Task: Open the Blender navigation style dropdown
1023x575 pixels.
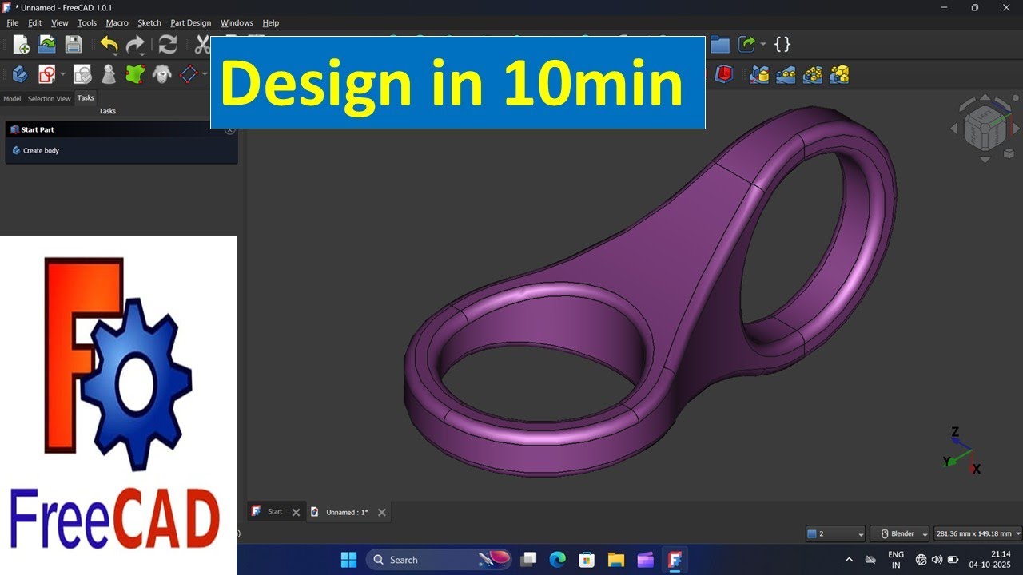Action: click(900, 533)
